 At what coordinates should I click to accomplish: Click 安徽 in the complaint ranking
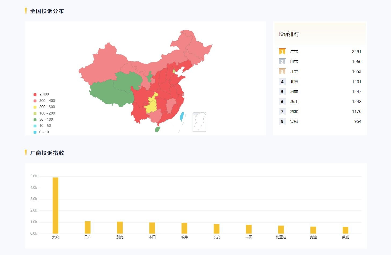click(x=294, y=121)
